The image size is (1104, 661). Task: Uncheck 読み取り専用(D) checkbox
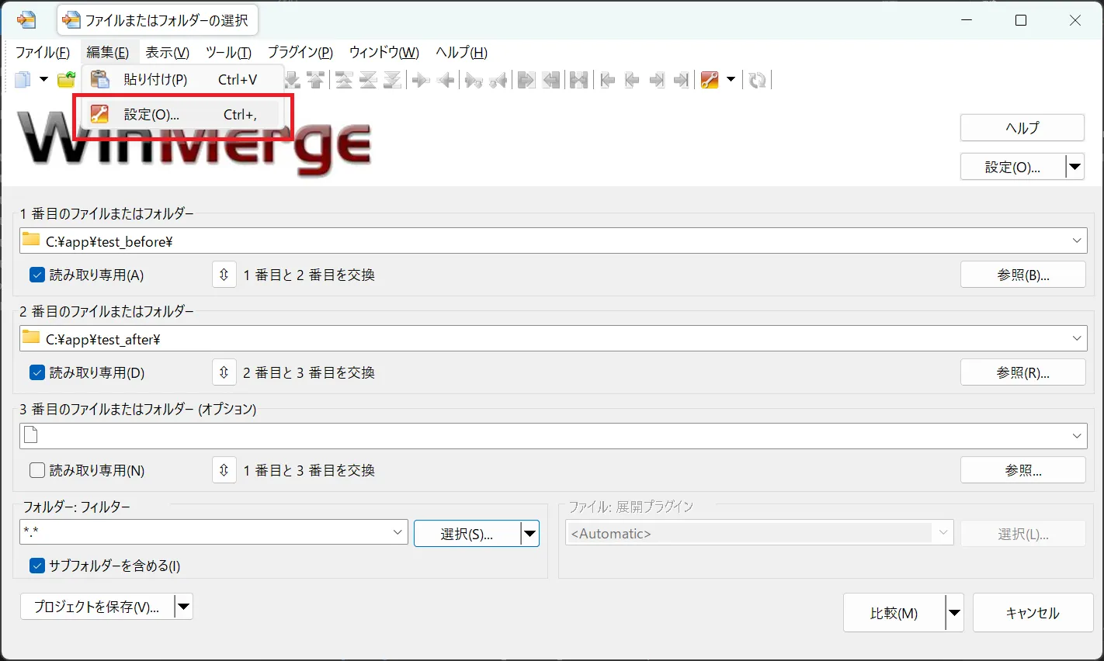37,372
